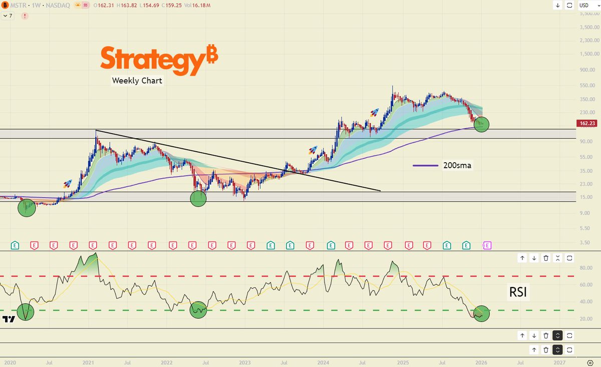The image size is (601, 367).
Task: Click the MSTR symbol logo icon
Action: click(x=6, y=6)
